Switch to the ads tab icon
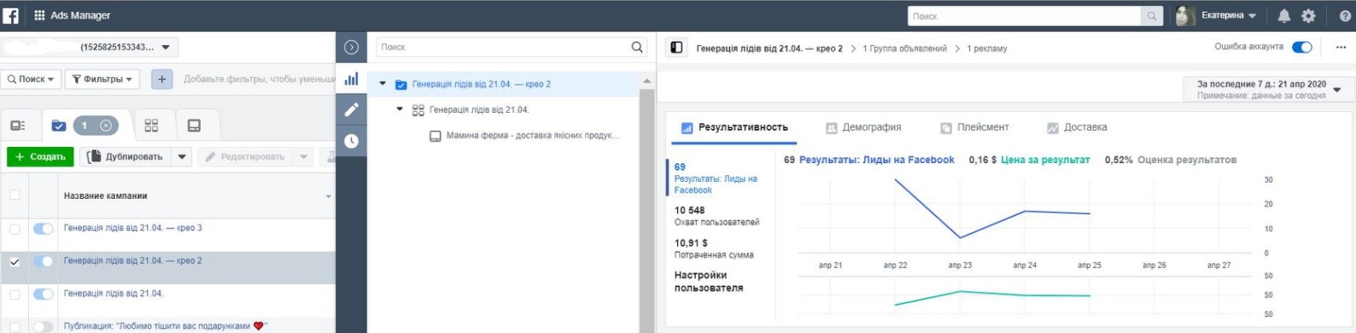Screen dimensions: 1356x333 (194, 126)
